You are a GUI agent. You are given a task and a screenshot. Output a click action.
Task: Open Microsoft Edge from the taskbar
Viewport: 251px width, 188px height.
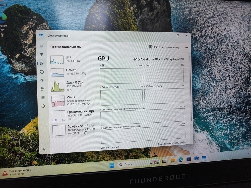tap(181, 159)
